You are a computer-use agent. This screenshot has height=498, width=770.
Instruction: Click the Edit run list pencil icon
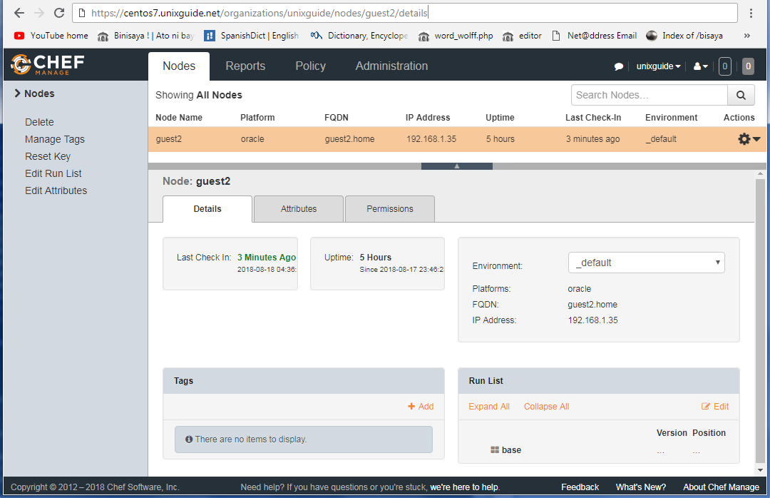click(x=706, y=407)
